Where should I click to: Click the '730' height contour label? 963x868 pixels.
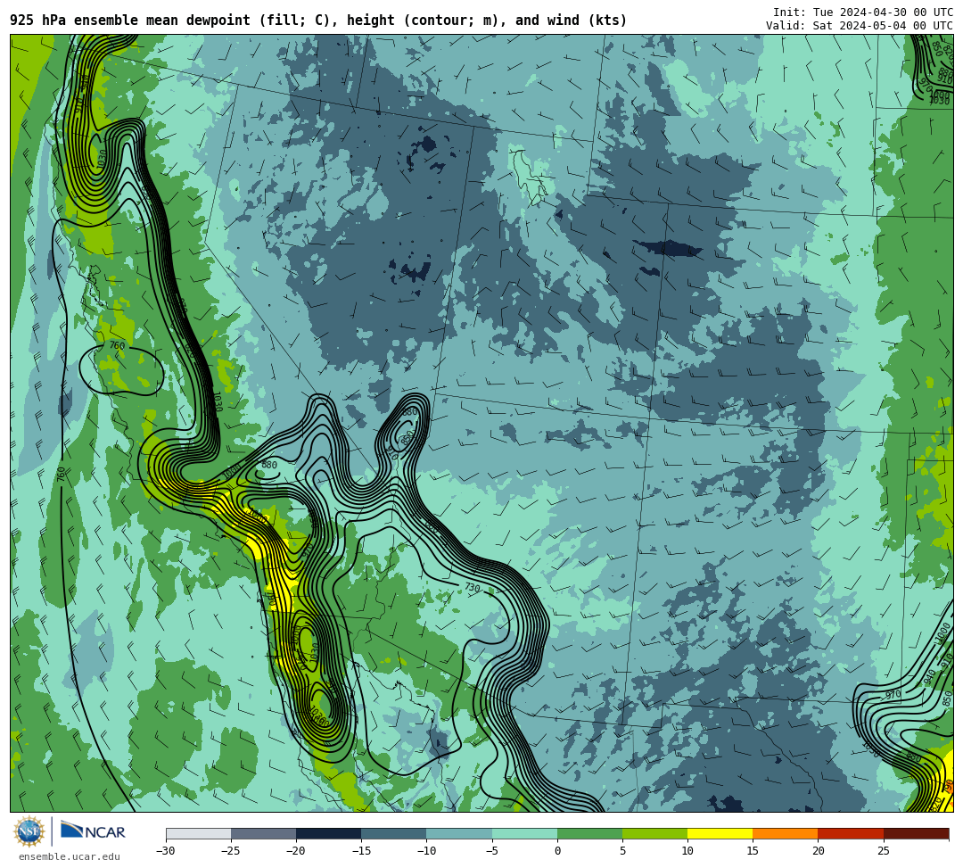[473, 588]
